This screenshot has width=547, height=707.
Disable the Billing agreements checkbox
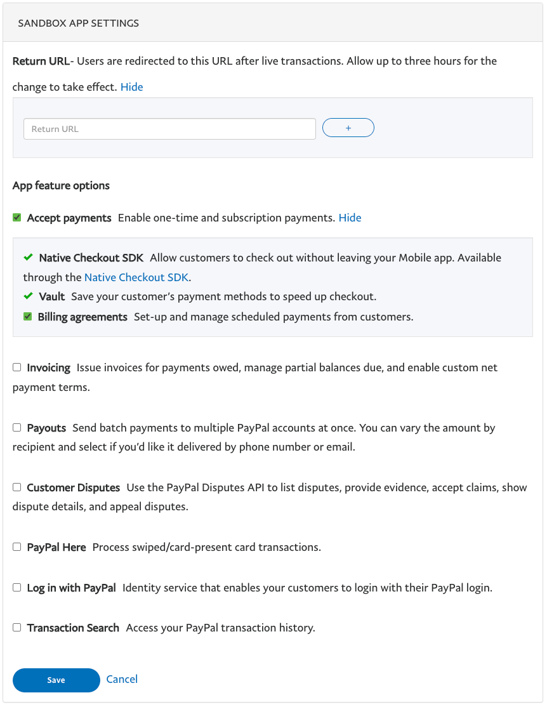[28, 317]
